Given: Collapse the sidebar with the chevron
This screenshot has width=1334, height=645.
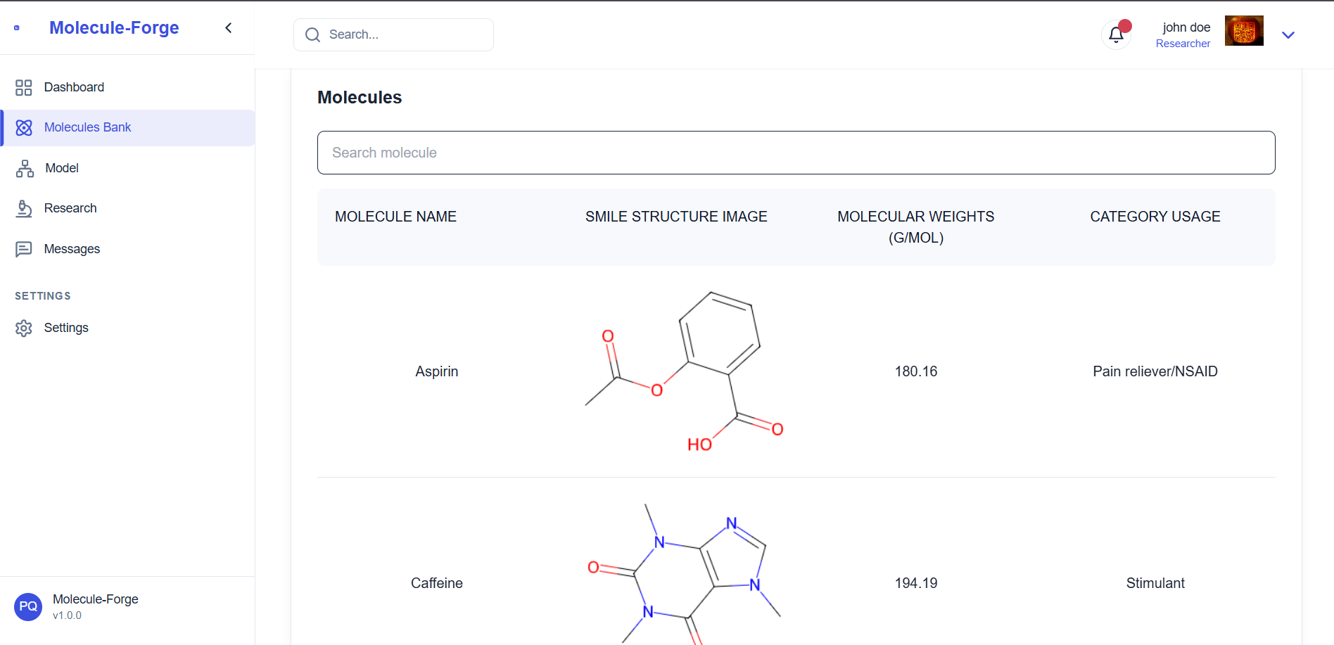Looking at the screenshot, I should [229, 27].
